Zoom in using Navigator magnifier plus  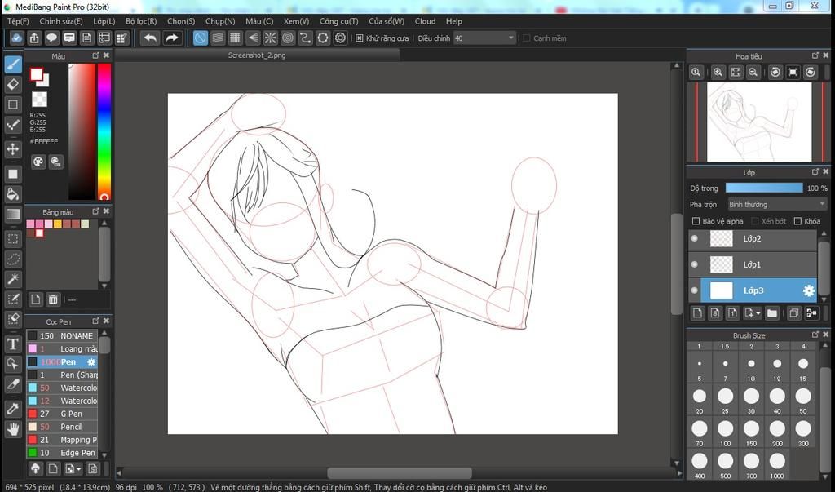coord(718,73)
